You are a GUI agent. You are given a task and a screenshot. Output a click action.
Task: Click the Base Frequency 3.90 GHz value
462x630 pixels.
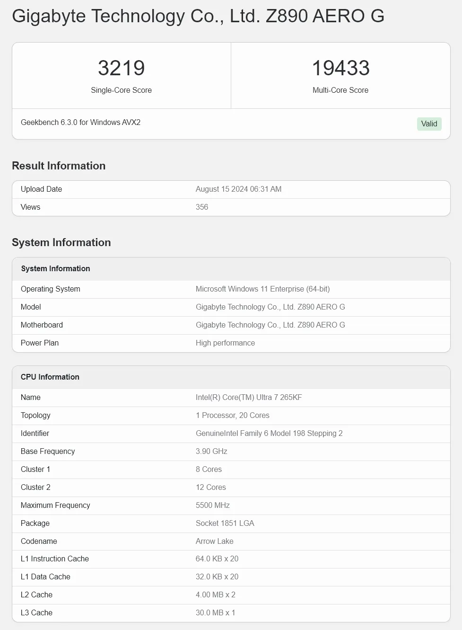click(x=211, y=451)
